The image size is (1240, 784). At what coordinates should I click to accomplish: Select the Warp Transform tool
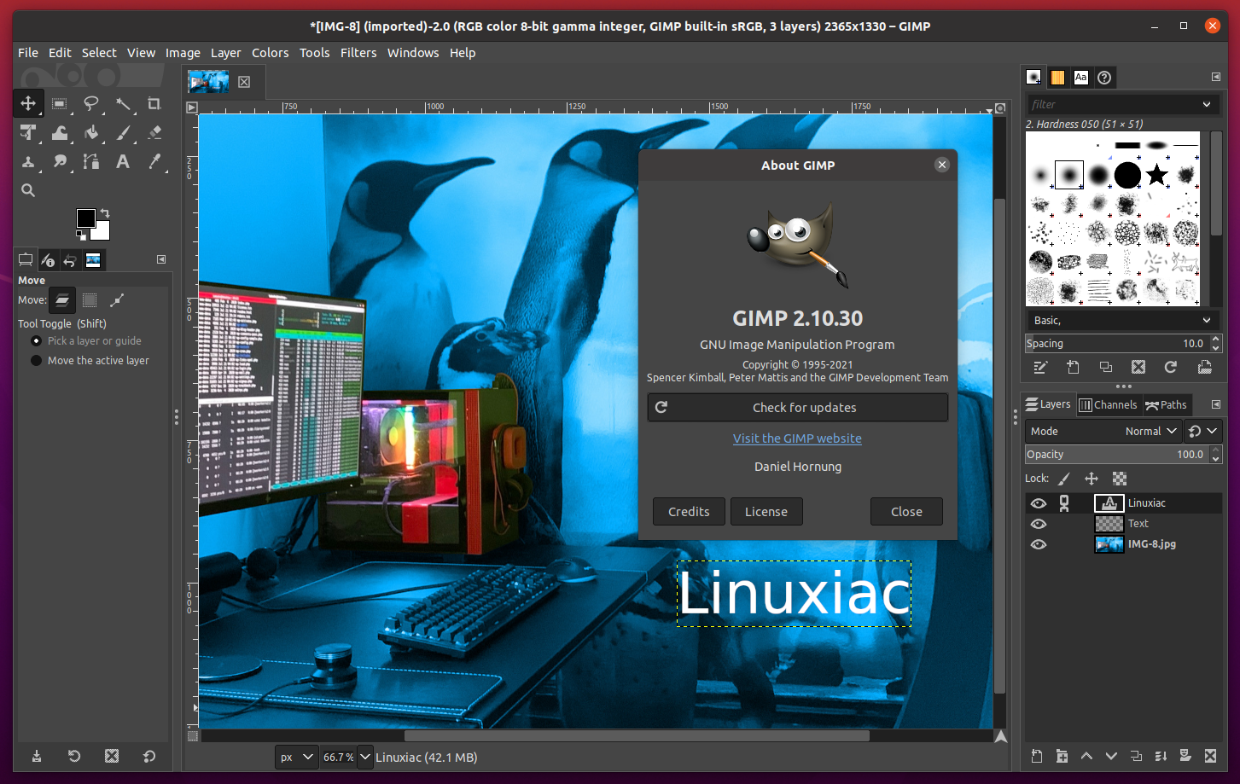point(59,132)
